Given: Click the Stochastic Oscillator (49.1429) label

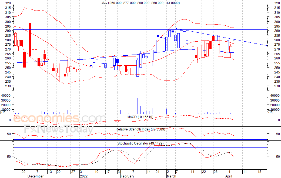Looking at the screenshot, I should [x=140, y=143].
